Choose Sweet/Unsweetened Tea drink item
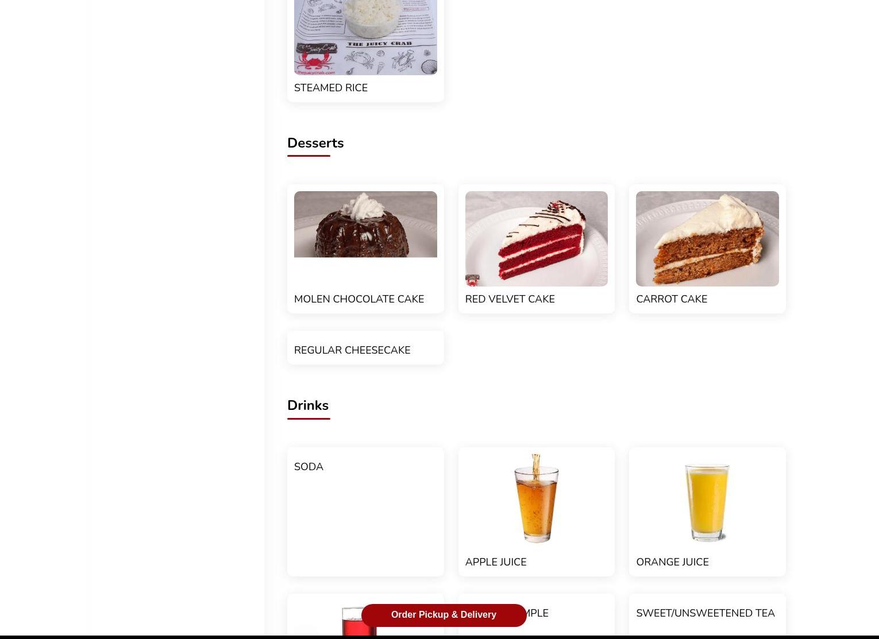Screen dimensions: 879x639 (x=707, y=614)
